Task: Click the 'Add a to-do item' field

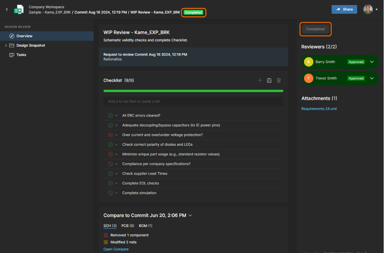Action: coord(193,102)
